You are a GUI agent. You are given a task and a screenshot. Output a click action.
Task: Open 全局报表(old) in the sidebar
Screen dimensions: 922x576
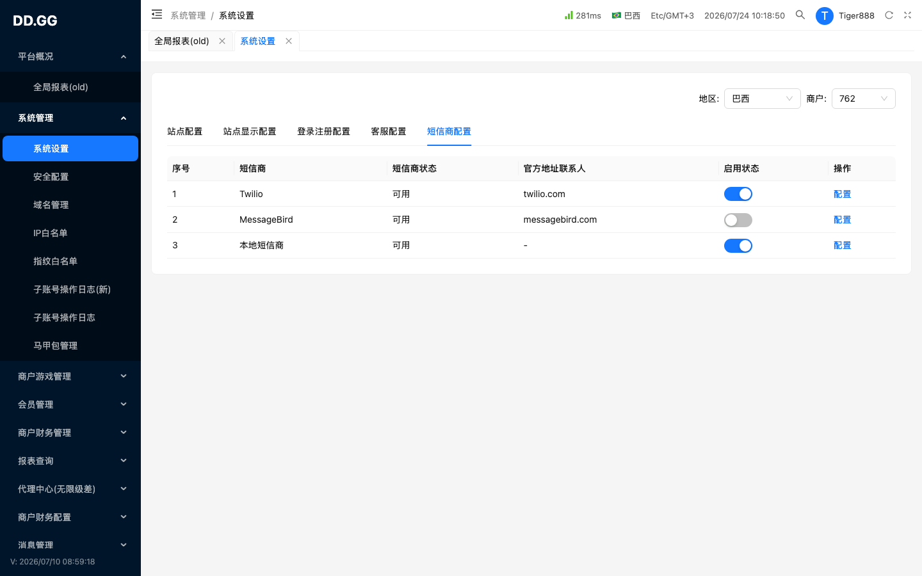coord(70,87)
